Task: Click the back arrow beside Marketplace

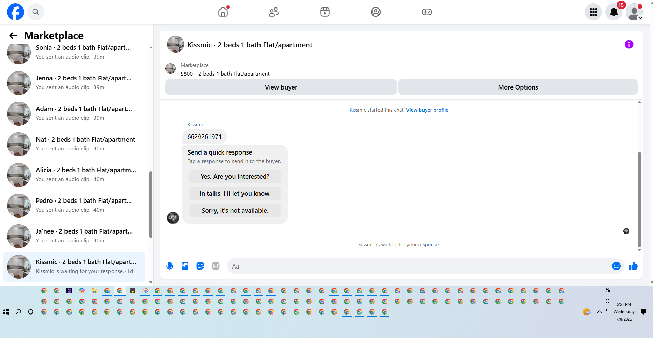Action: 13,36
